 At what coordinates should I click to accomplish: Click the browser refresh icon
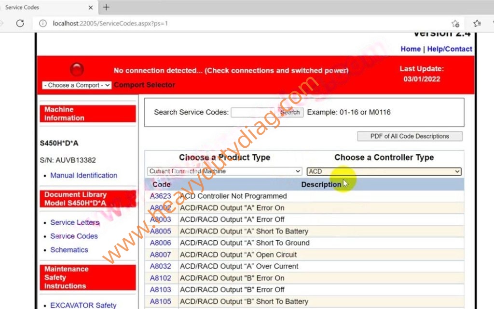(x=20, y=23)
